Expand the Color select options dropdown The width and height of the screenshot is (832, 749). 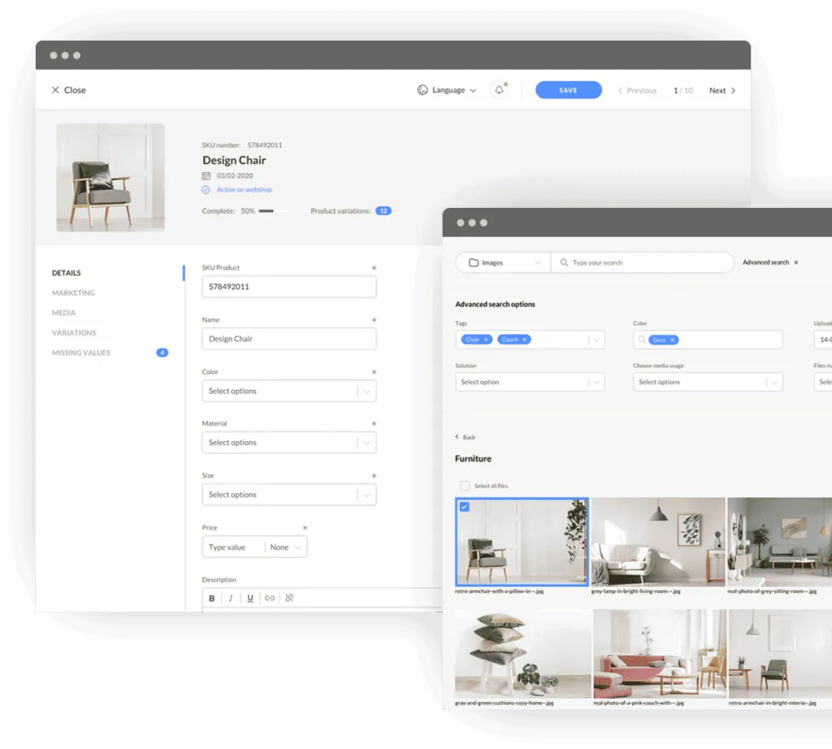[x=289, y=391]
